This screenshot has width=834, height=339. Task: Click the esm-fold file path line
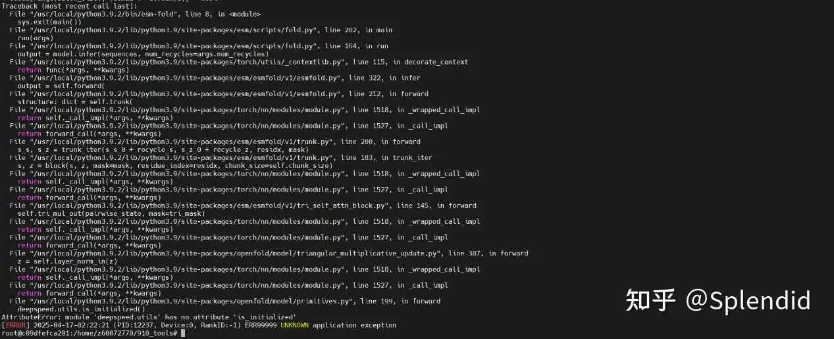(x=135, y=14)
